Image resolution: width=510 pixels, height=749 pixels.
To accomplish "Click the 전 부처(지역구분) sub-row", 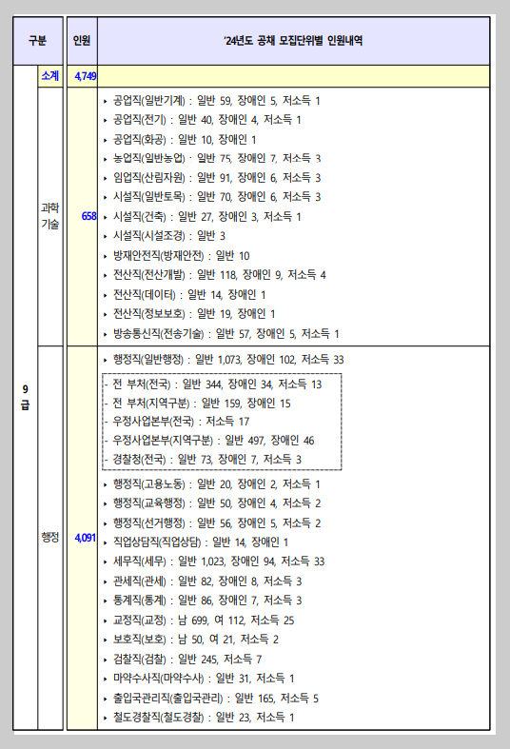I will click(197, 404).
